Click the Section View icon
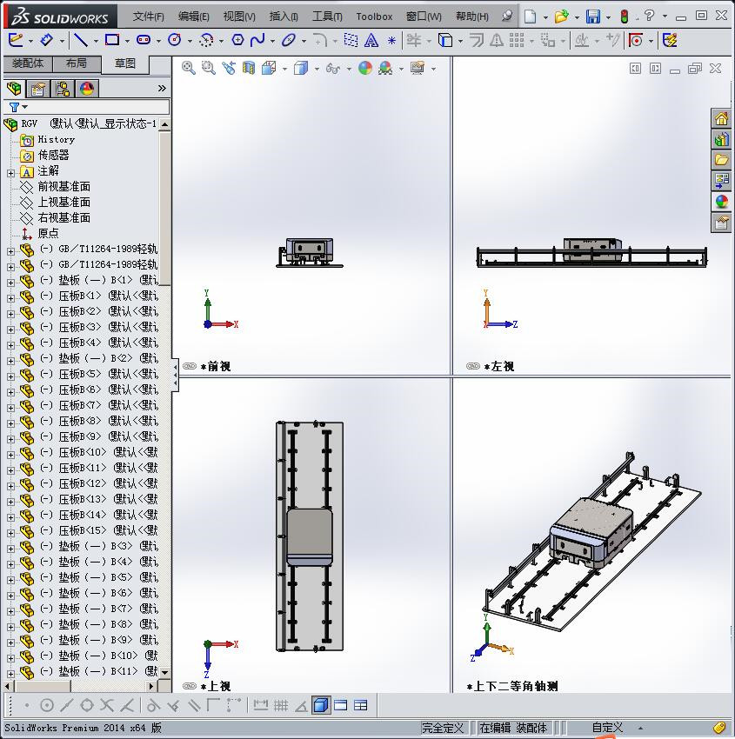This screenshot has width=735, height=739. click(249, 69)
